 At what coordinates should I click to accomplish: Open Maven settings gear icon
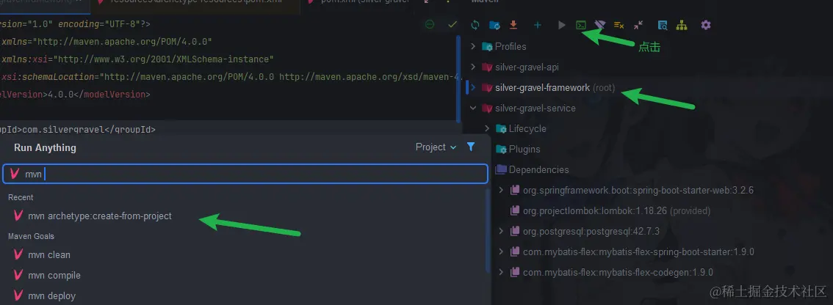(x=705, y=25)
